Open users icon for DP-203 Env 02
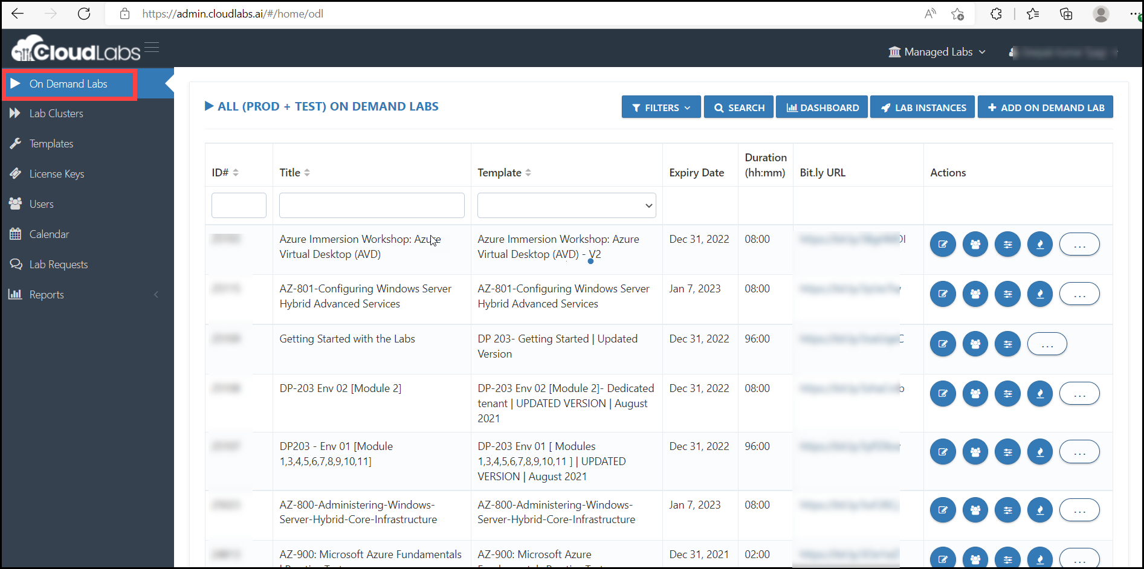This screenshot has height=569, width=1144. [x=975, y=394]
